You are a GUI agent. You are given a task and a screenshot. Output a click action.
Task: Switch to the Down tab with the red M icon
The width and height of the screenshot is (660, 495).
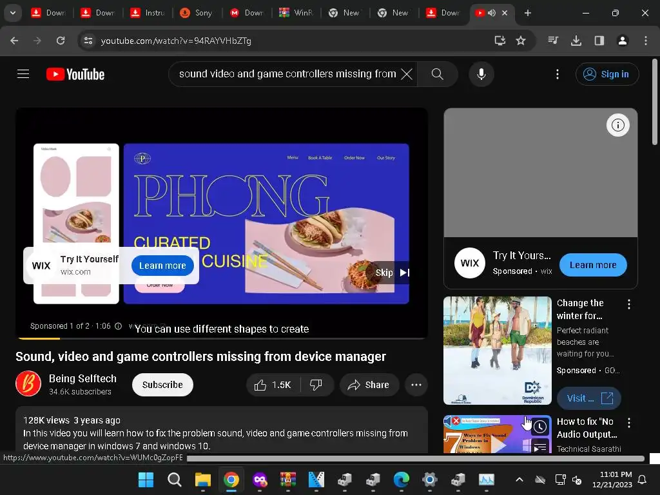[247, 13]
